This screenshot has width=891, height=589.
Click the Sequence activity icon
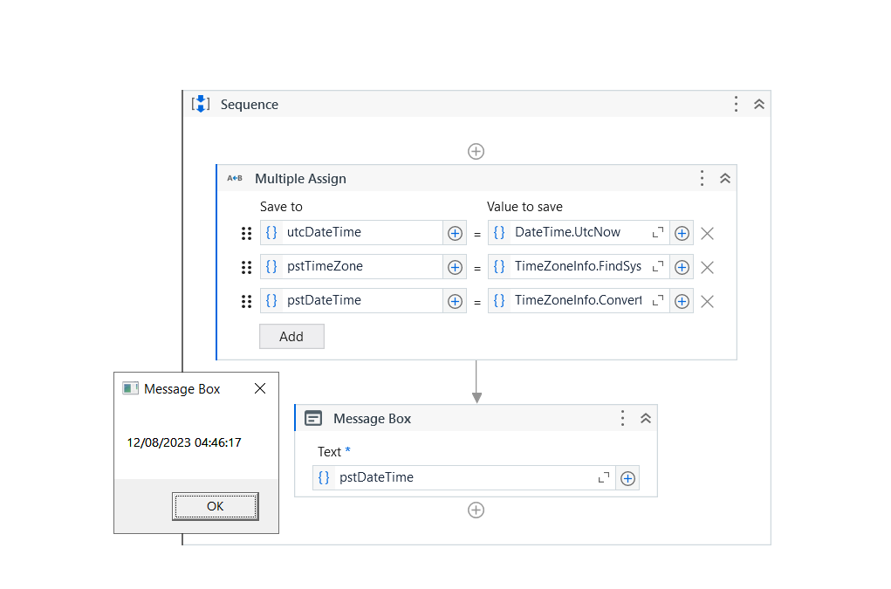click(201, 104)
